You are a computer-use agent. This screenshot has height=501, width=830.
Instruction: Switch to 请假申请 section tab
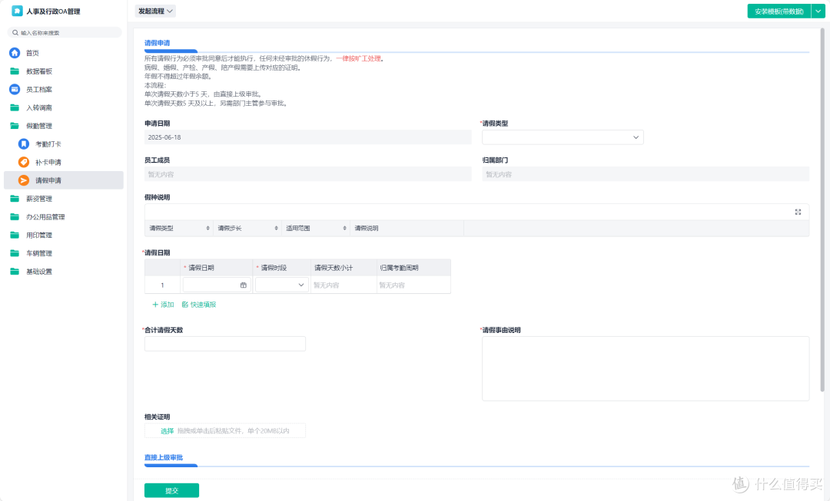[158, 43]
